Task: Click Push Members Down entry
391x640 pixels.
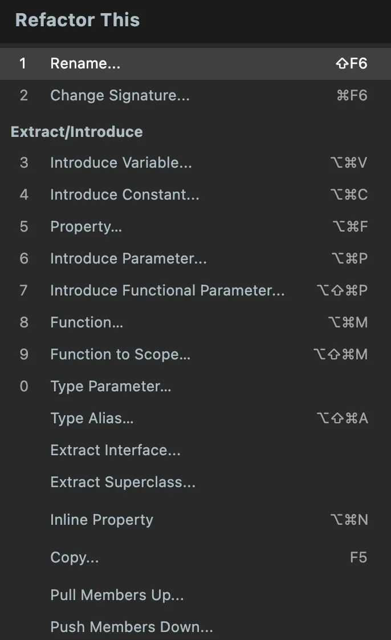Action: click(x=132, y=627)
